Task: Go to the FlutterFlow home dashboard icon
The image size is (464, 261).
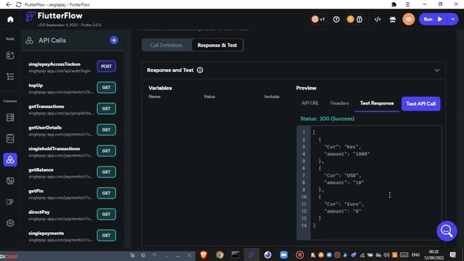Action: click(x=10, y=20)
